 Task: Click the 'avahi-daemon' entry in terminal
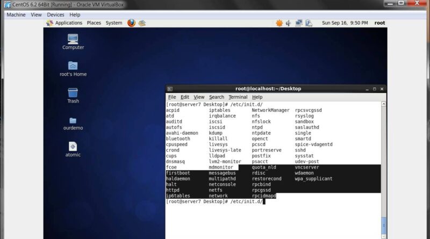click(182, 133)
